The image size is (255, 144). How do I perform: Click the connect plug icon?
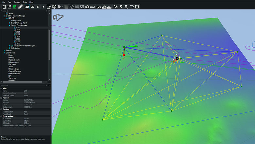pyautogui.click(x=21, y=7)
